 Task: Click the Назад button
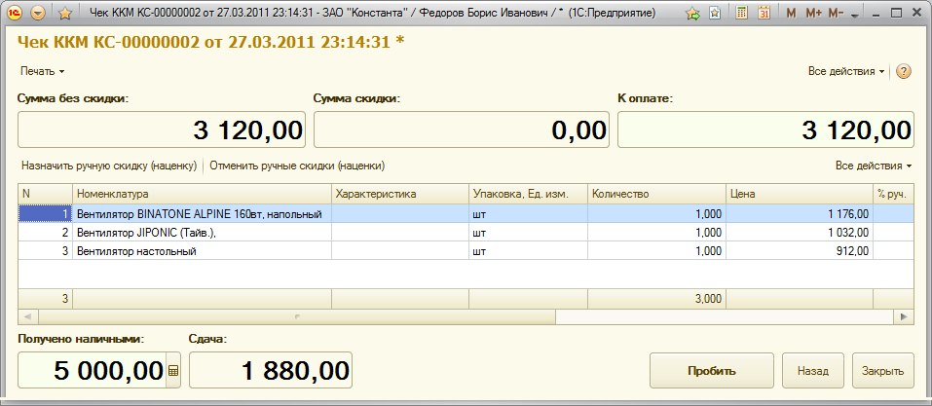click(x=813, y=370)
